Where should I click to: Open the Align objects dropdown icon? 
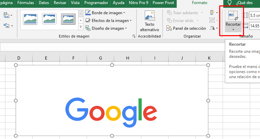click(214, 13)
